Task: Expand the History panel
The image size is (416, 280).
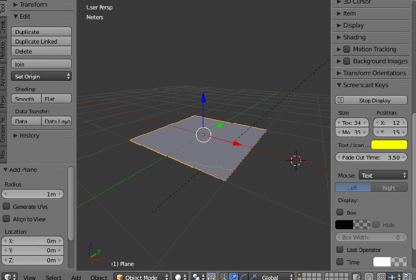Action: pyautogui.click(x=16, y=136)
